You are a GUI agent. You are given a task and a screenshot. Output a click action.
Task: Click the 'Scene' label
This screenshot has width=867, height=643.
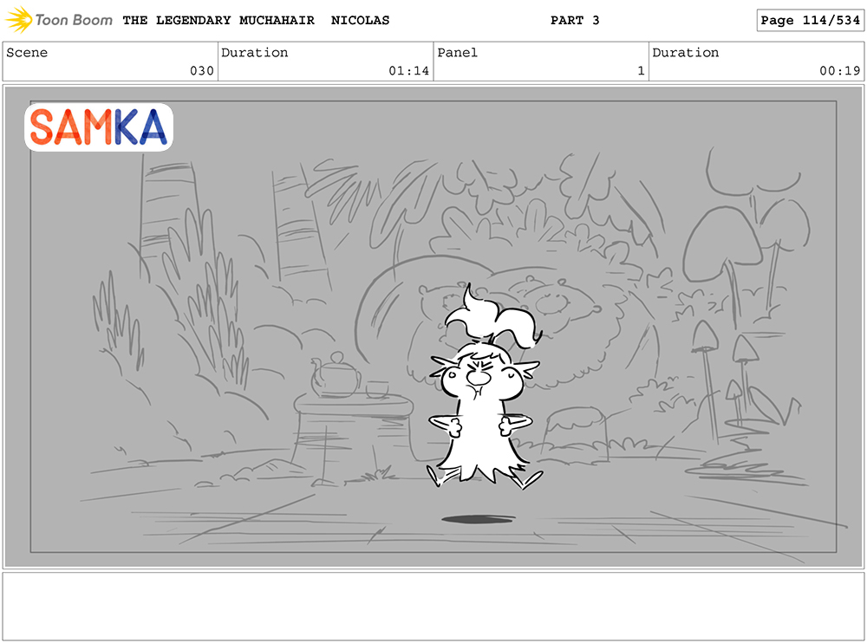point(27,53)
